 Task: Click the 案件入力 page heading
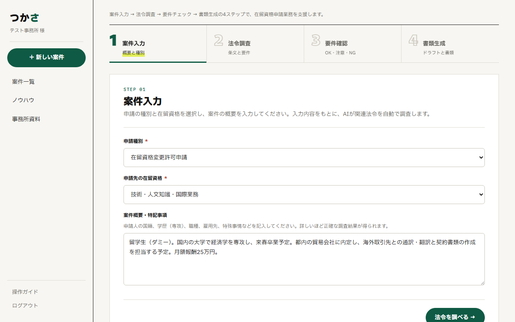(143, 101)
